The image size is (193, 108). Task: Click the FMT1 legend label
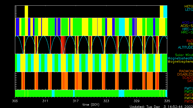click(x=188, y=88)
